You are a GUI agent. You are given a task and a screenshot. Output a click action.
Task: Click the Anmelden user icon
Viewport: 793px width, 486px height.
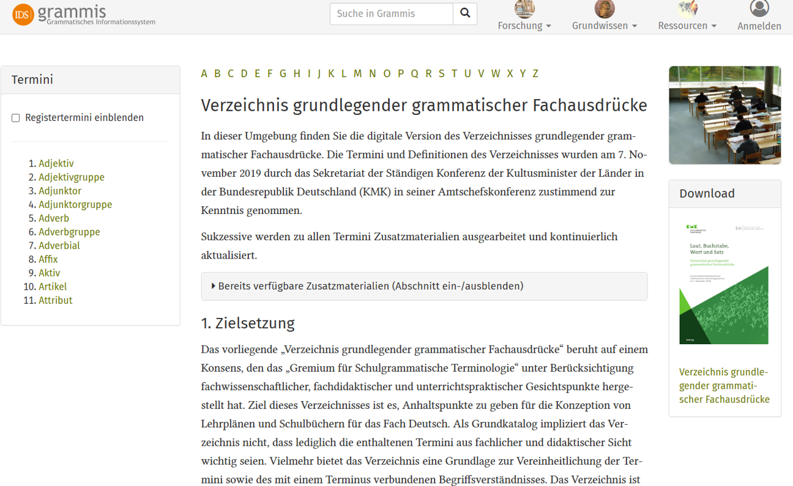pyautogui.click(x=759, y=9)
